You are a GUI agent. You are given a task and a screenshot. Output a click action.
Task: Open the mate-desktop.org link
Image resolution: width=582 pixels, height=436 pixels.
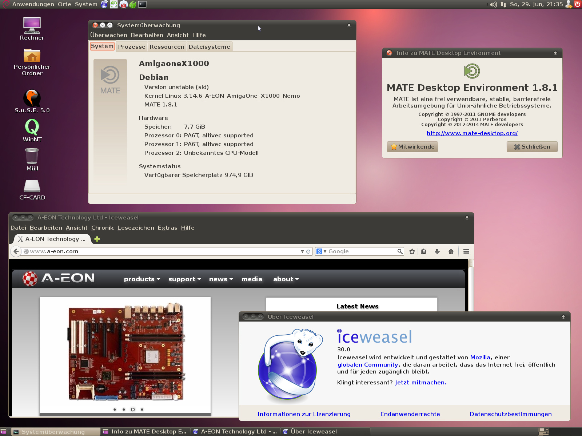[472, 133]
